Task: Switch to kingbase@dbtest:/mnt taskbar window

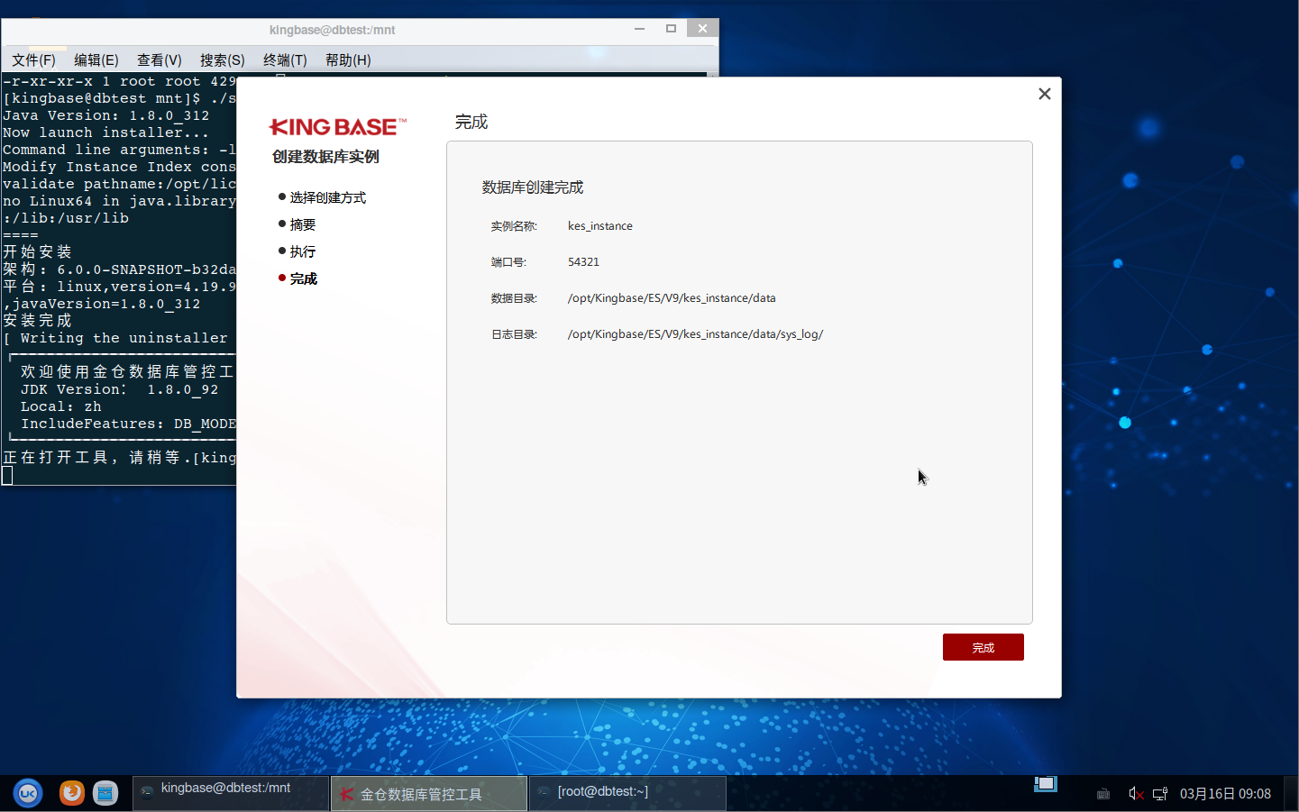Action: pyautogui.click(x=231, y=793)
